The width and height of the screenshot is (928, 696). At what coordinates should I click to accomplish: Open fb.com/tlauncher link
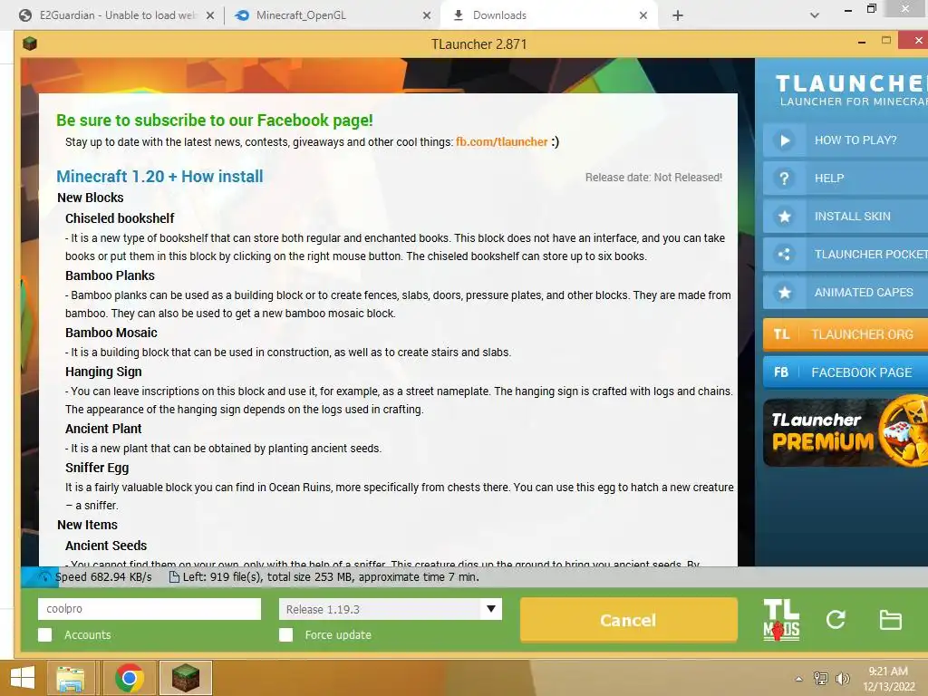501,142
